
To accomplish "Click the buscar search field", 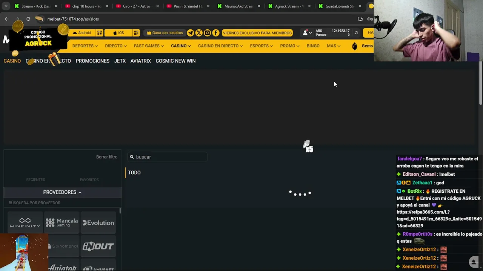I will pyautogui.click(x=167, y=157).
